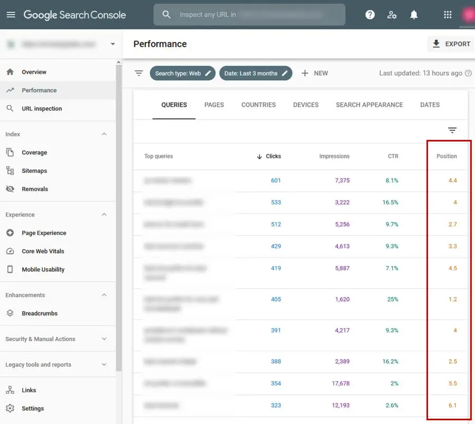The width and height of the screenshot is (475, 424).
Task: Click the 16.5% CTR value
Action: [x=390, y=202]
